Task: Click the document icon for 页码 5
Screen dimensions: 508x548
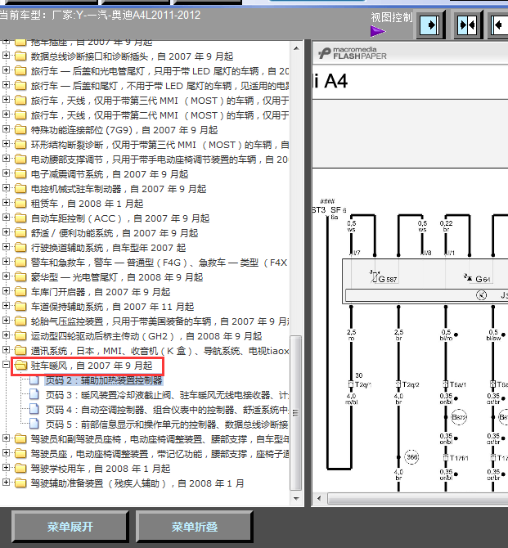Action: click(34, 424)
